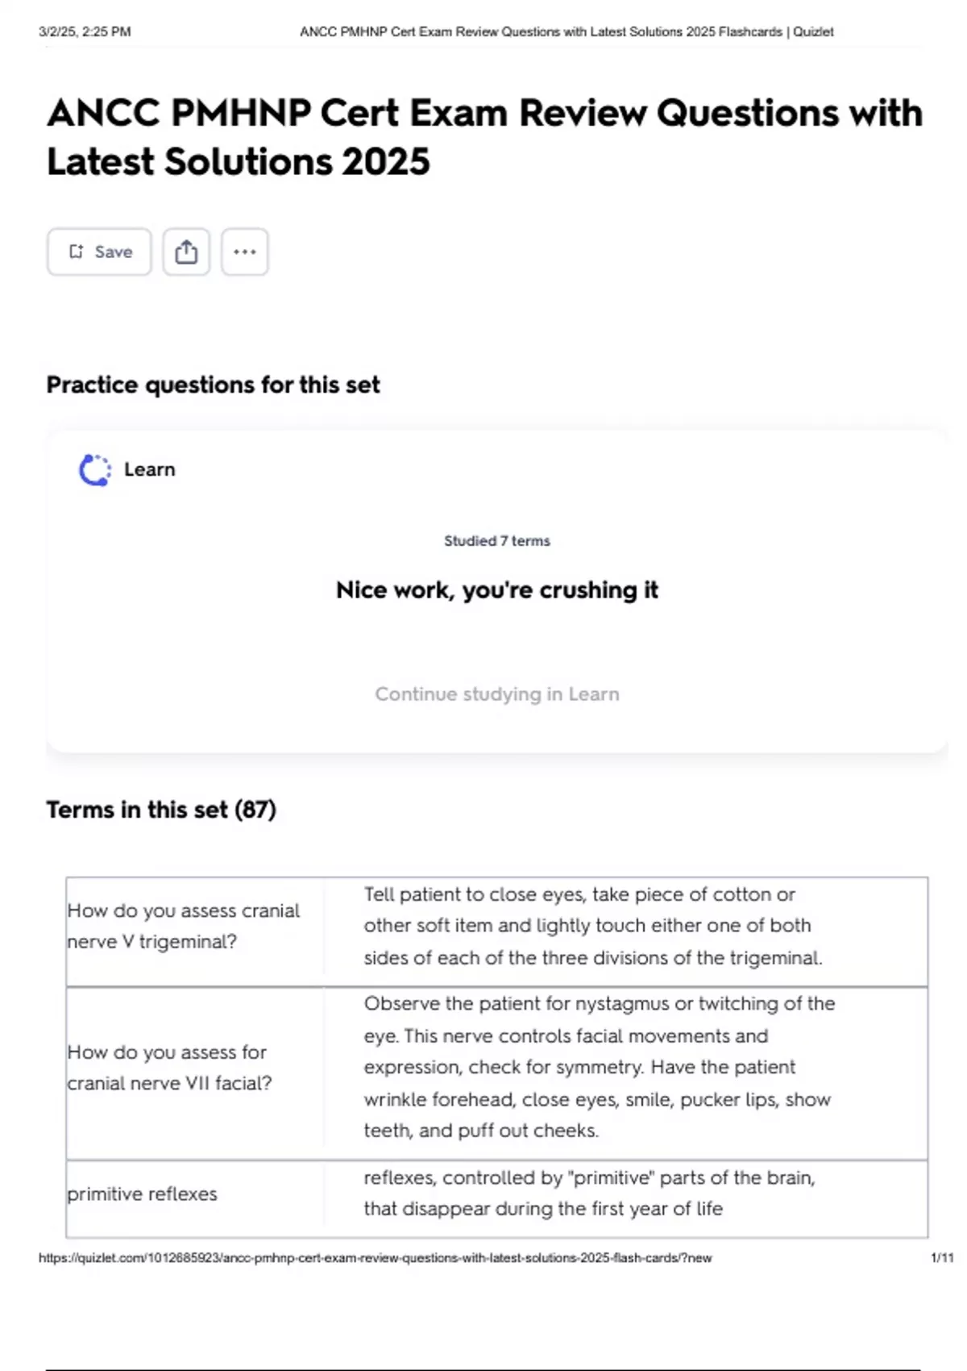Click Continue studying in Learn link

(x=496, y=694)
